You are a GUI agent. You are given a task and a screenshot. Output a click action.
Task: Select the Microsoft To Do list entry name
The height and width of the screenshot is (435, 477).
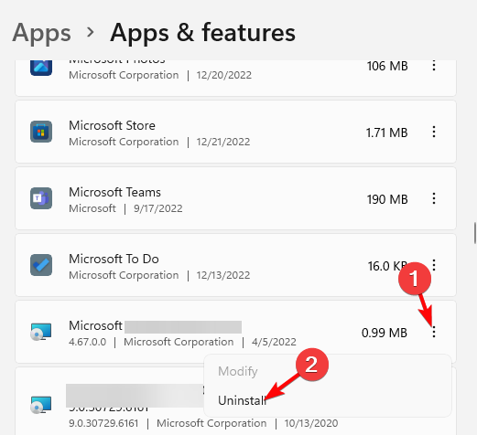(x=114, y=259)
